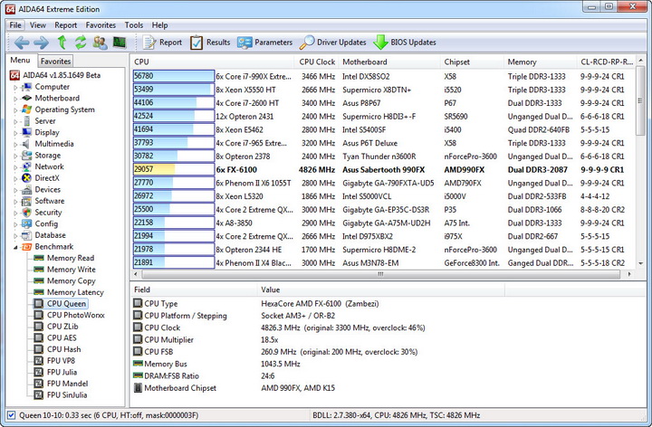Click the horizontal scrollbar thumb of results
652x427 pixels.
point(380,274)
